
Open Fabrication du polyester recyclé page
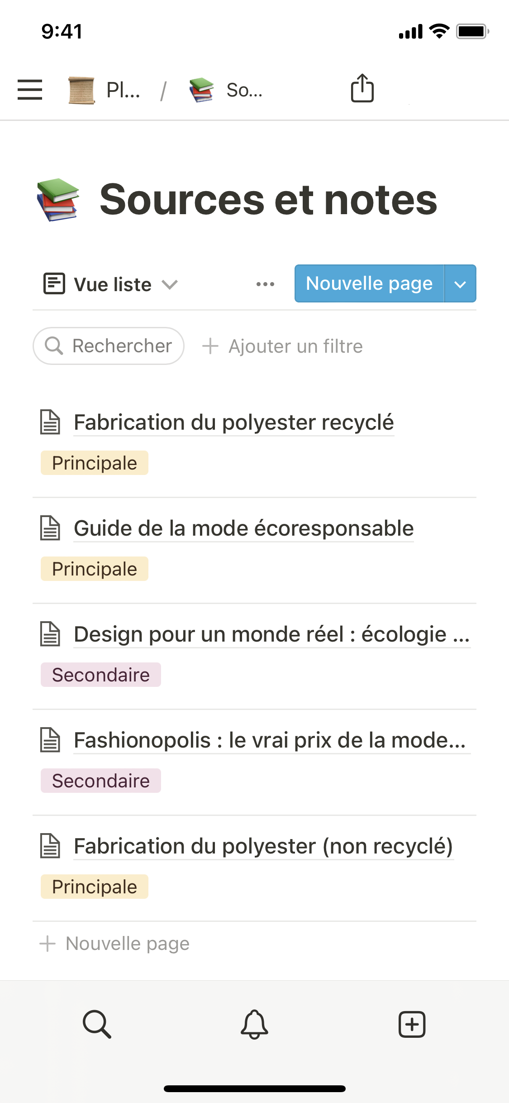point(233,422)
